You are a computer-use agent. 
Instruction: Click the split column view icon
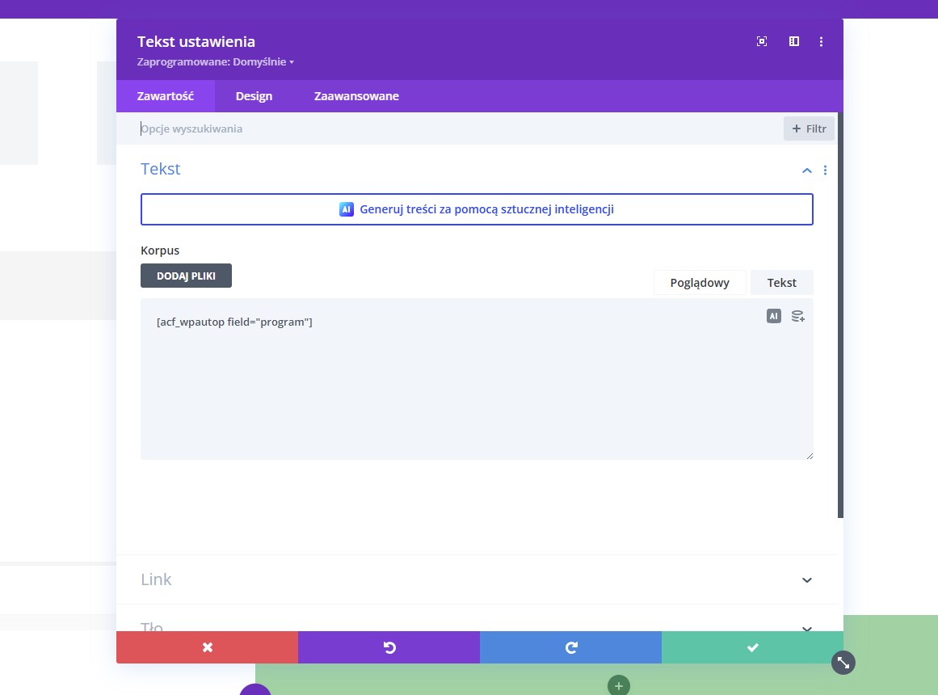[794, 41]
